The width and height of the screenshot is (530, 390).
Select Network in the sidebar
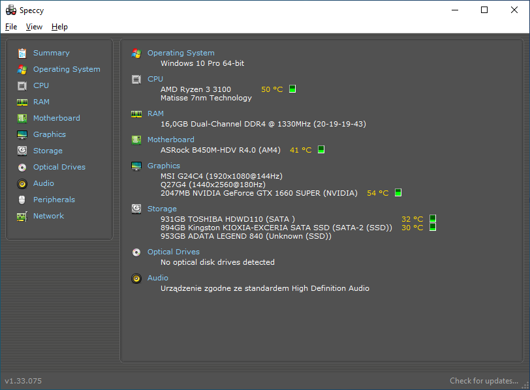coord(48,216)
